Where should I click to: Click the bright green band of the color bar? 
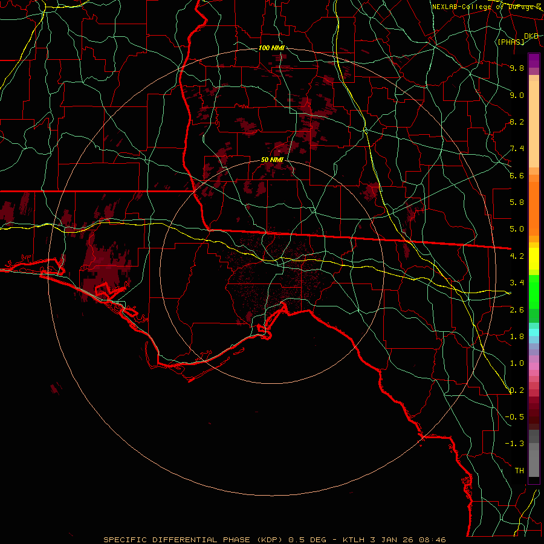point(534,291)
